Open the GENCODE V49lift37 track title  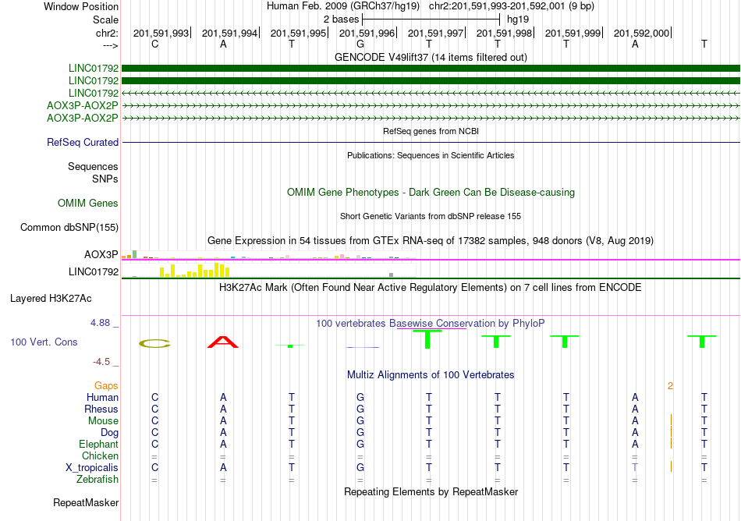(431, 57)
